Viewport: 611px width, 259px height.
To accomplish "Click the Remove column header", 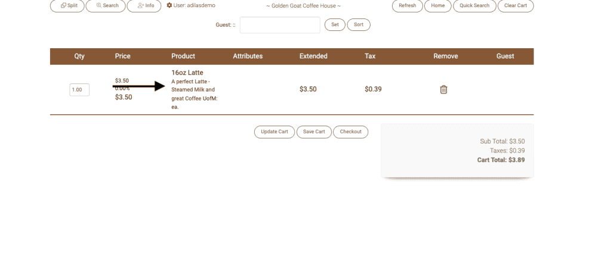I will pyautogui.click(x=445, y=56).
